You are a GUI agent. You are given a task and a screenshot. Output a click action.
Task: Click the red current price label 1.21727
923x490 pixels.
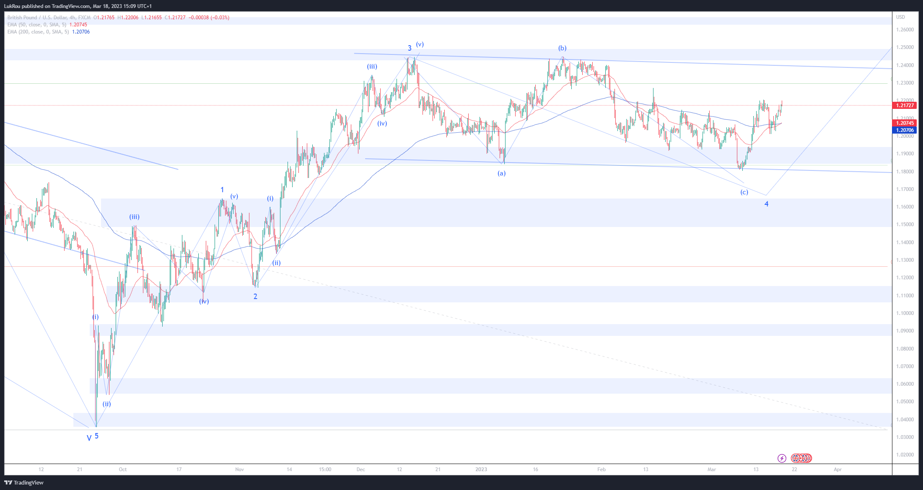click(x=905, y=106)
